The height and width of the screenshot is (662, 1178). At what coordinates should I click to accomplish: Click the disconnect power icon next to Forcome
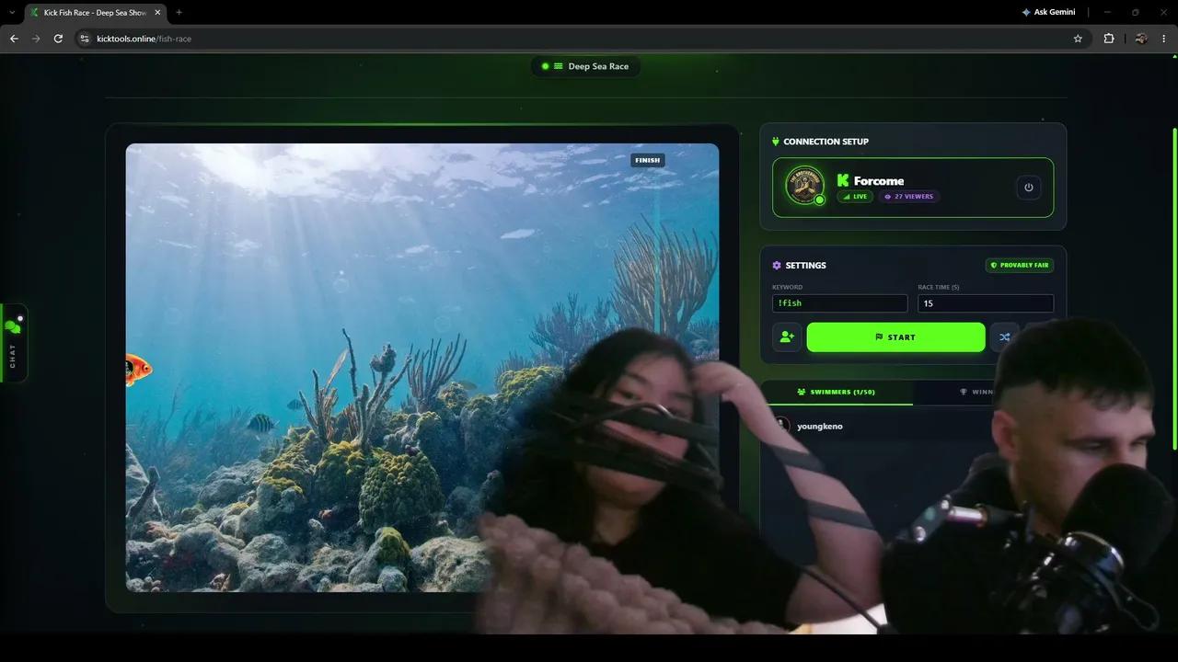(x=1028, y=188)
